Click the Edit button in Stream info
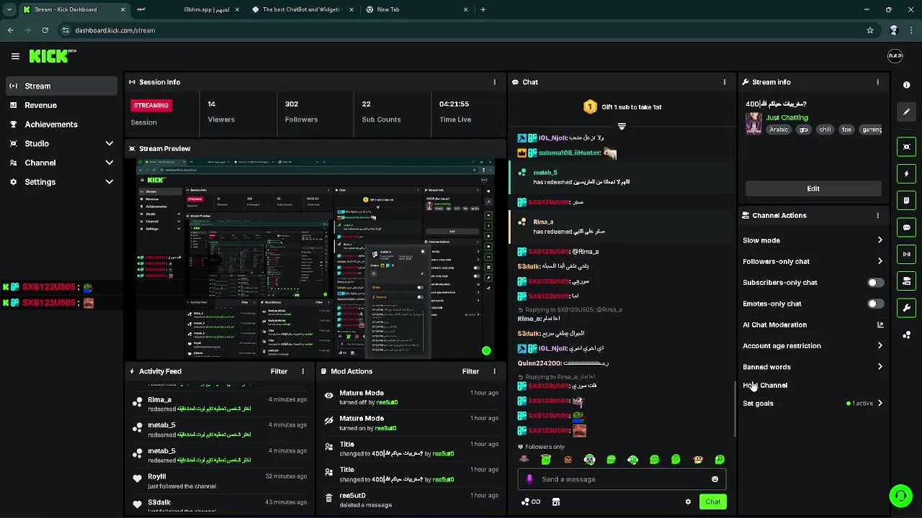Viewport: 922px width, 518px height. (813, 188)
